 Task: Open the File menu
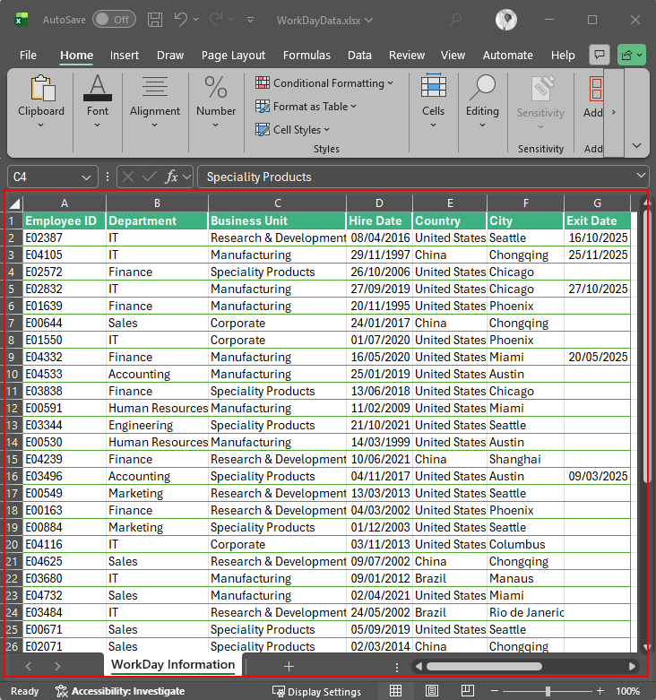coord(28,56)
